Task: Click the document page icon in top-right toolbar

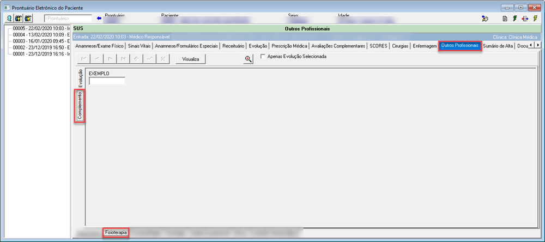Action: (x=505, y=19)
